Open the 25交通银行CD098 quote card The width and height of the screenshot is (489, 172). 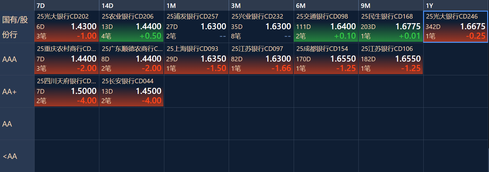click(x=326, y=27)
